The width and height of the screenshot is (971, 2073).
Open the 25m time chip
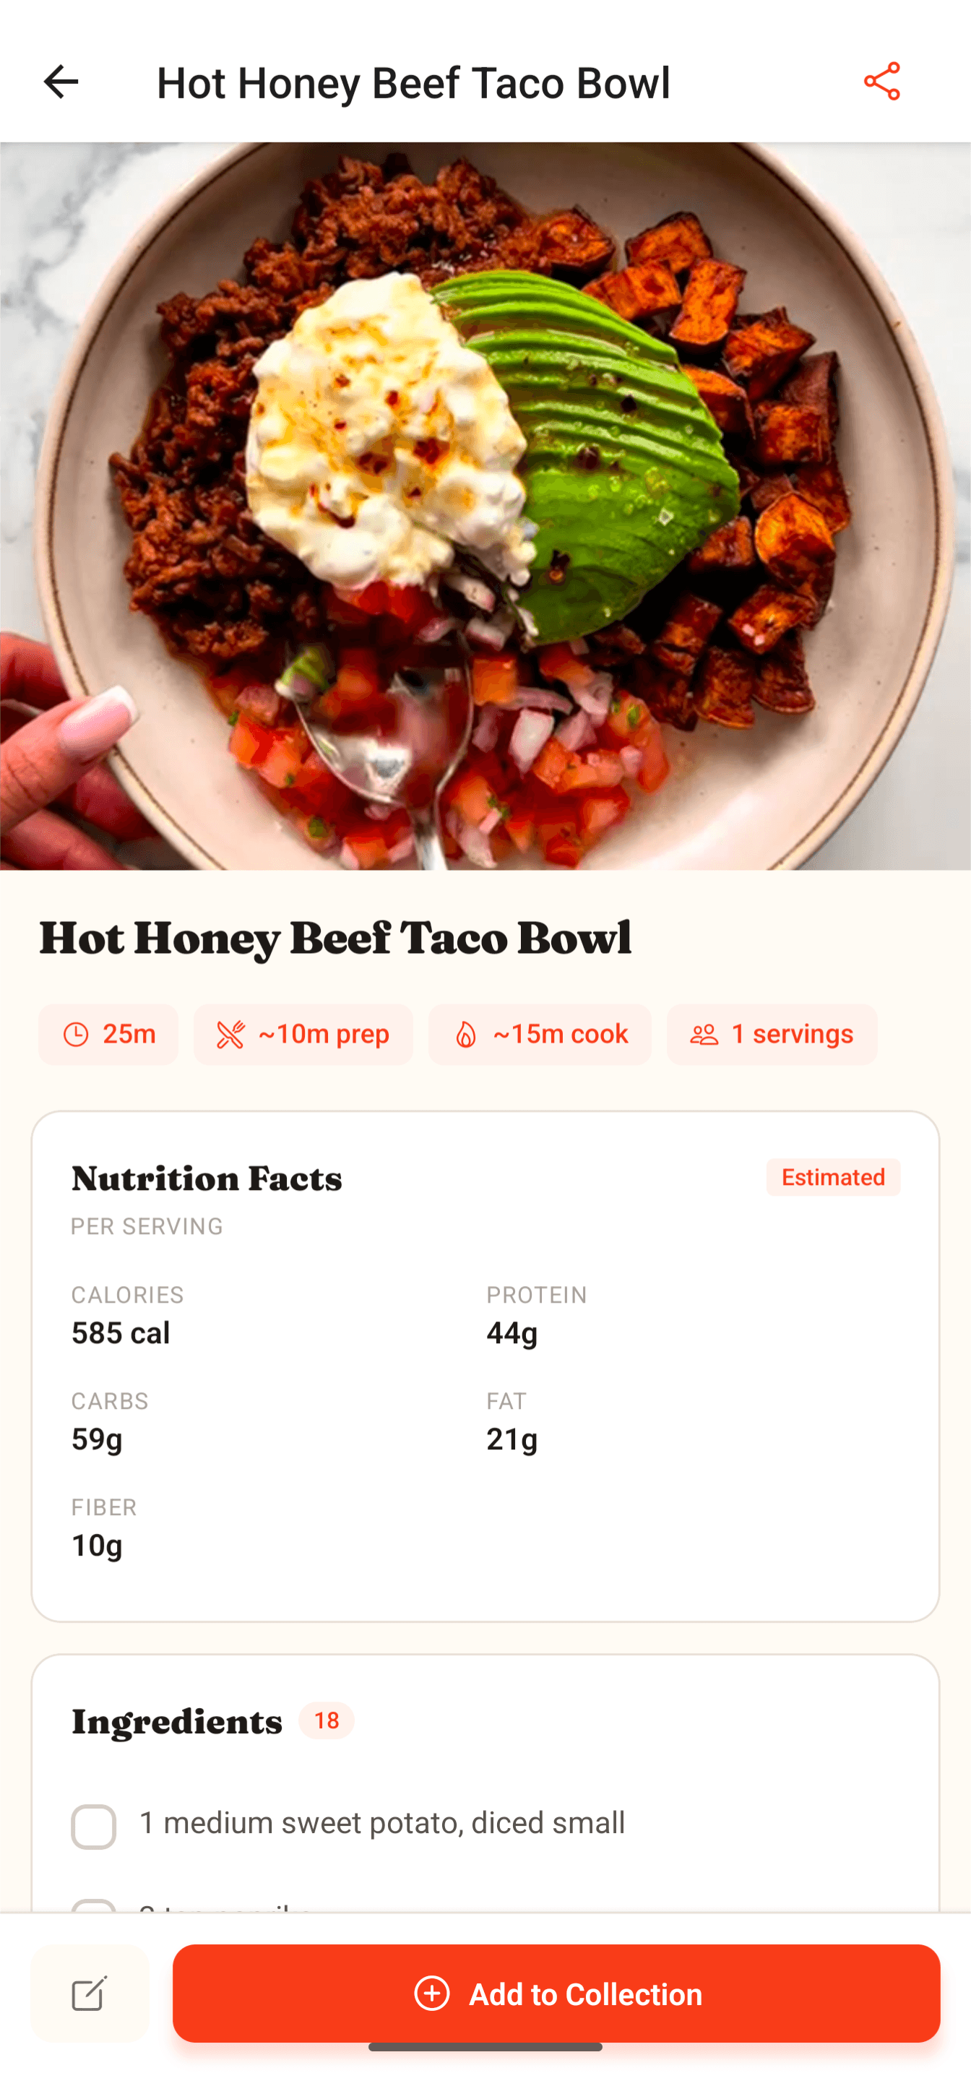click(108, 1034)
